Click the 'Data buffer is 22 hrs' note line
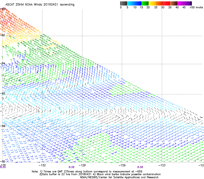This screenshot has height=179, width=204. tap(100, 174)
